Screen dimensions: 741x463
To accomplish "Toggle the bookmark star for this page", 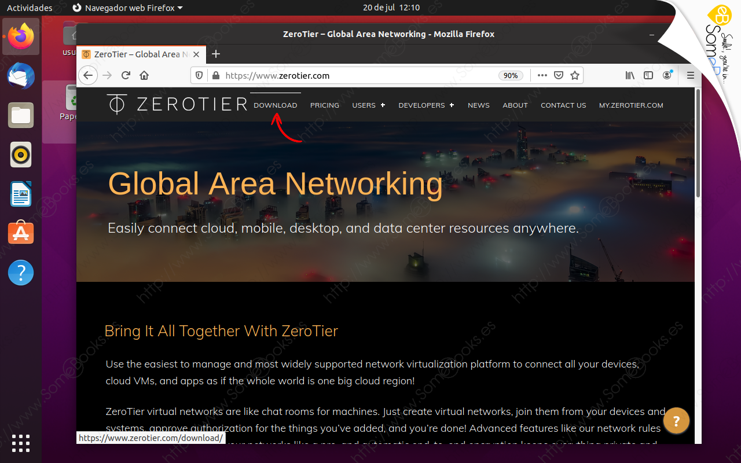I will (575, 75).
